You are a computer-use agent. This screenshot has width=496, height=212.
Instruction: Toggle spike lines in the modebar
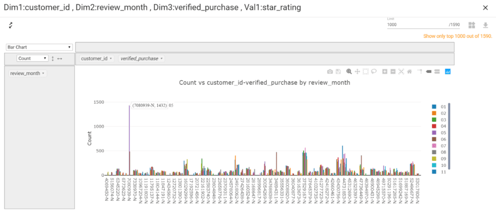(420, 72)
